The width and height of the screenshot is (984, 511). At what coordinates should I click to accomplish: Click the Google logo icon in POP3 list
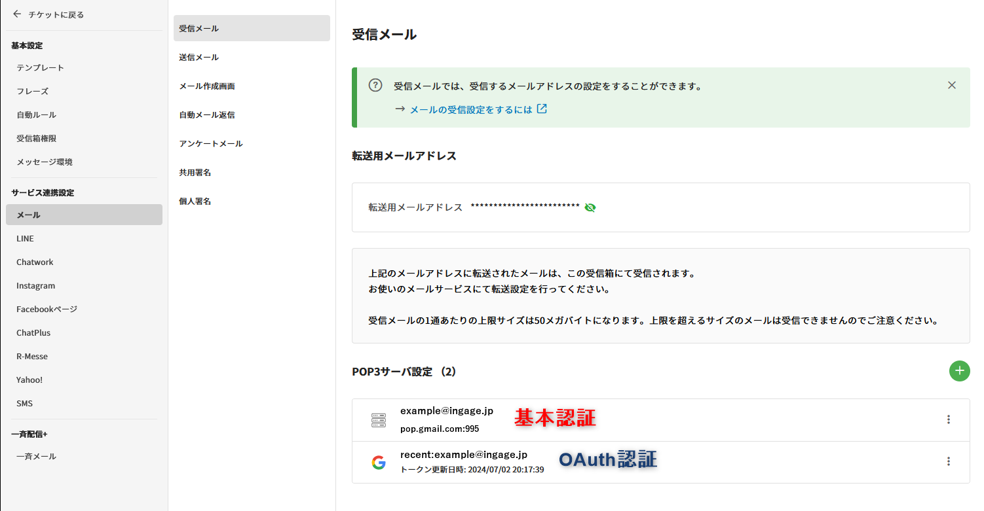click(x=379, y=463)
